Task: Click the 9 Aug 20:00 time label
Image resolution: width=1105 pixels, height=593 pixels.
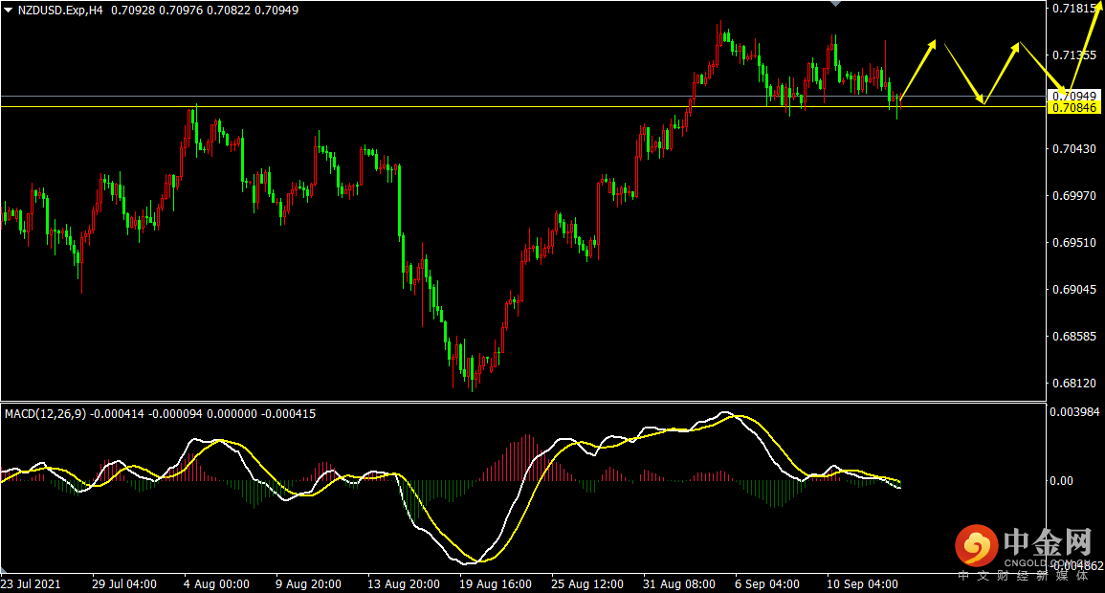Action: [x=308, y=584]
